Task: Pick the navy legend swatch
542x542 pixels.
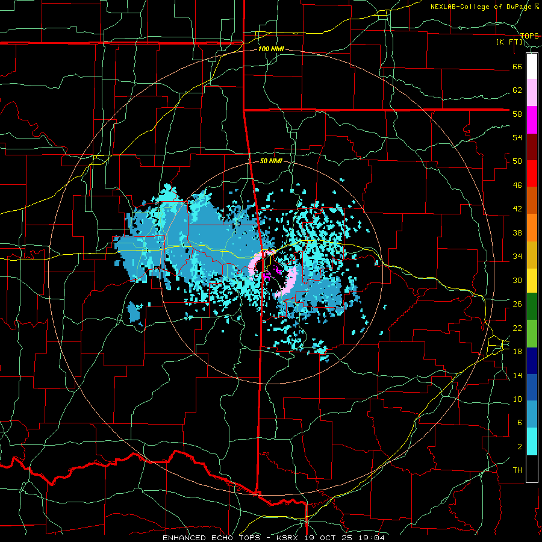Action: tap(532, 361)
